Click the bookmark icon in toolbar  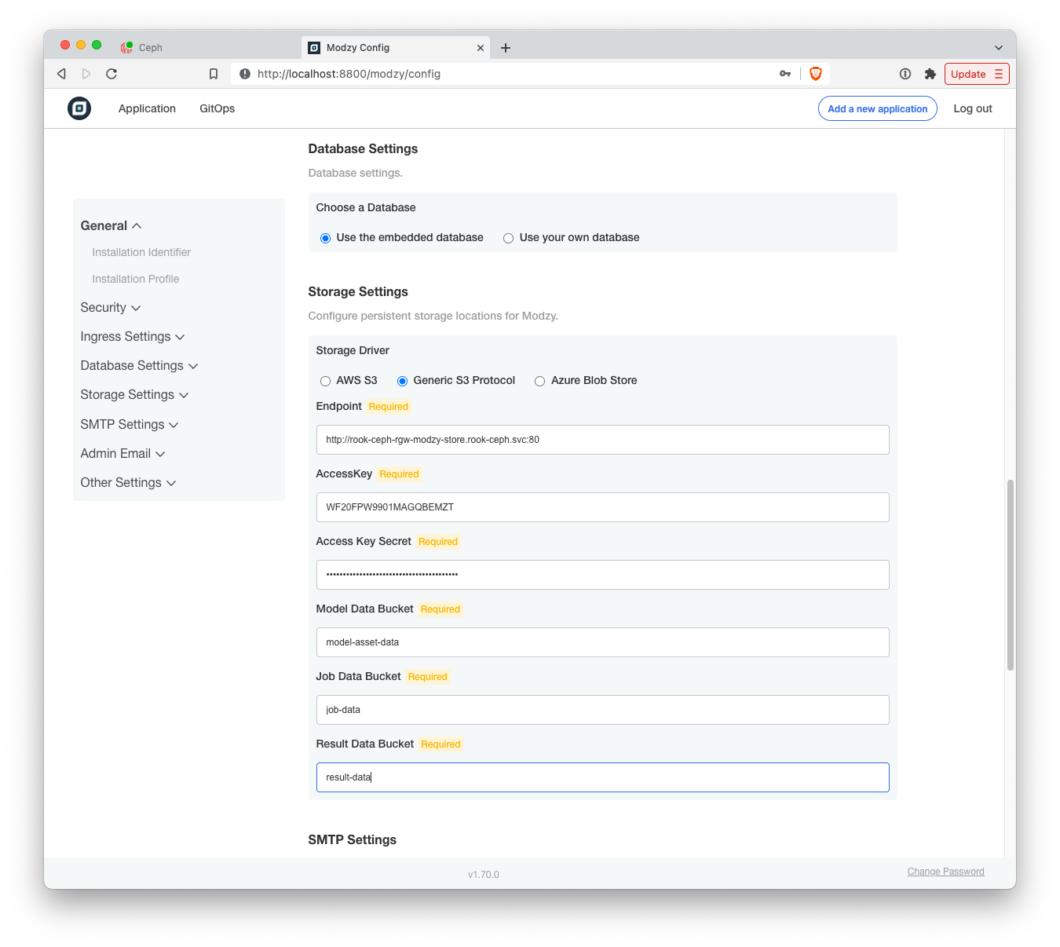(214, 74)
